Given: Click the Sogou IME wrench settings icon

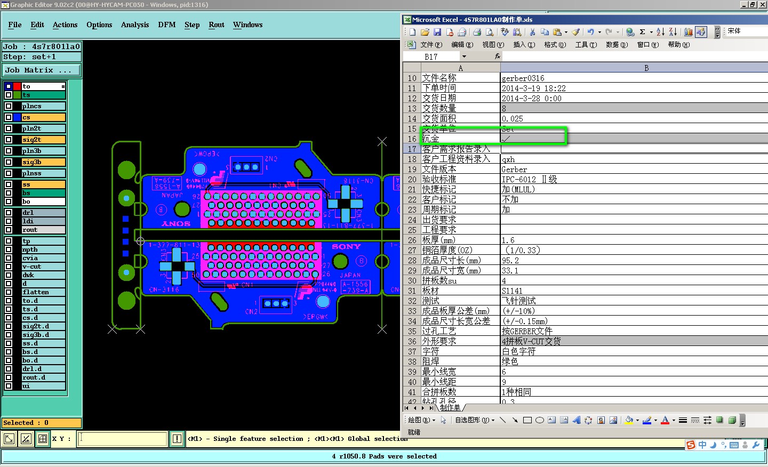Looking at the screenshot, I should coord(756,445).
